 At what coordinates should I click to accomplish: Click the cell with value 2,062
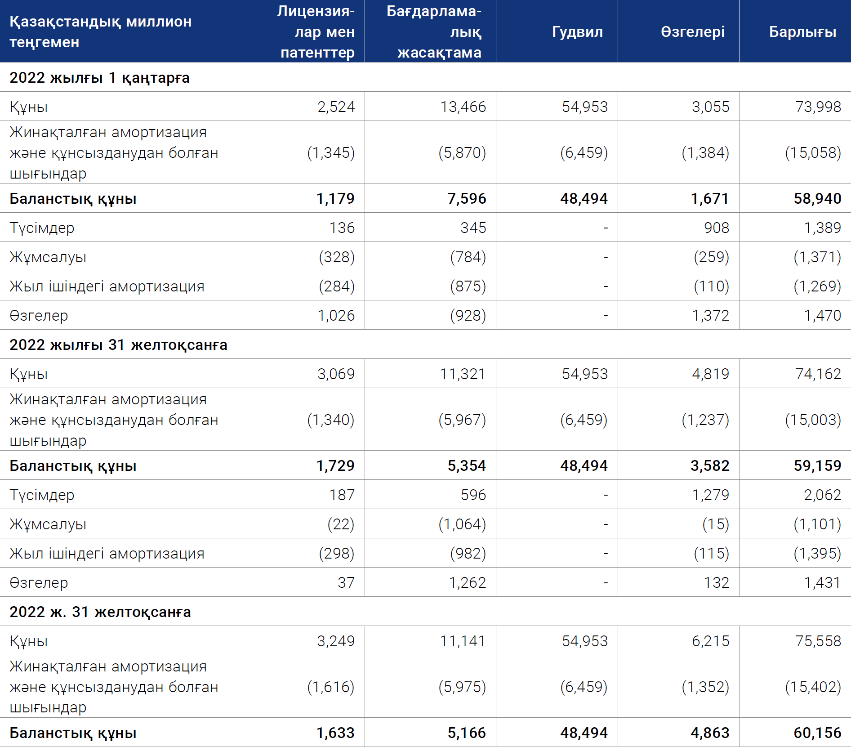(822, 495)
